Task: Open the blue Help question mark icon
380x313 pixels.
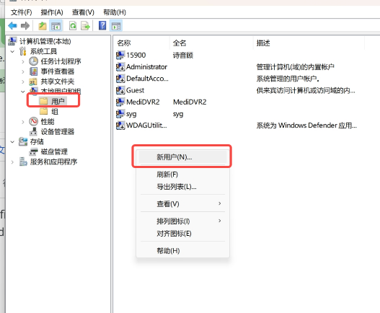Action: (102, 25)
